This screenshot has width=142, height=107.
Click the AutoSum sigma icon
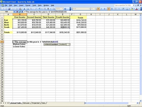(48, 9)
